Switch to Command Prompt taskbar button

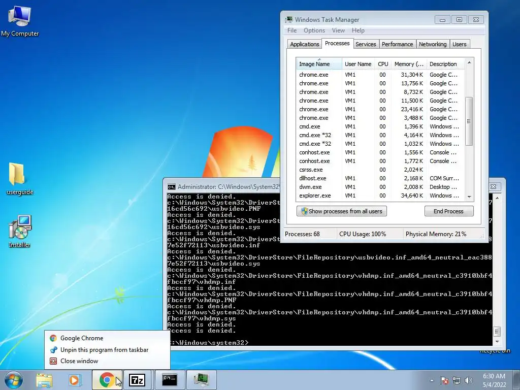coord(170,380)
